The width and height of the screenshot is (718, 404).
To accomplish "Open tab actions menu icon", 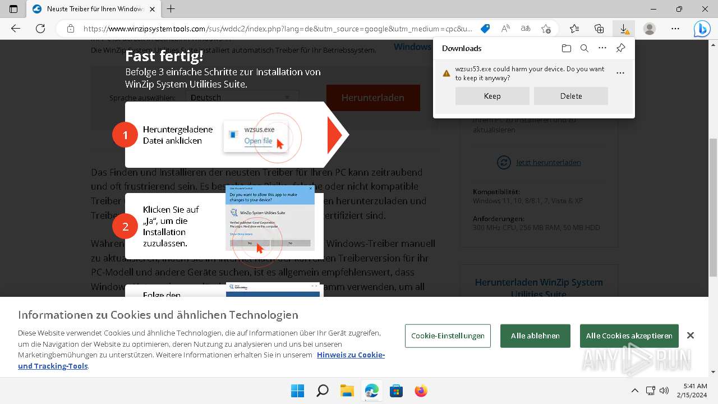I will tap(13, 9).
